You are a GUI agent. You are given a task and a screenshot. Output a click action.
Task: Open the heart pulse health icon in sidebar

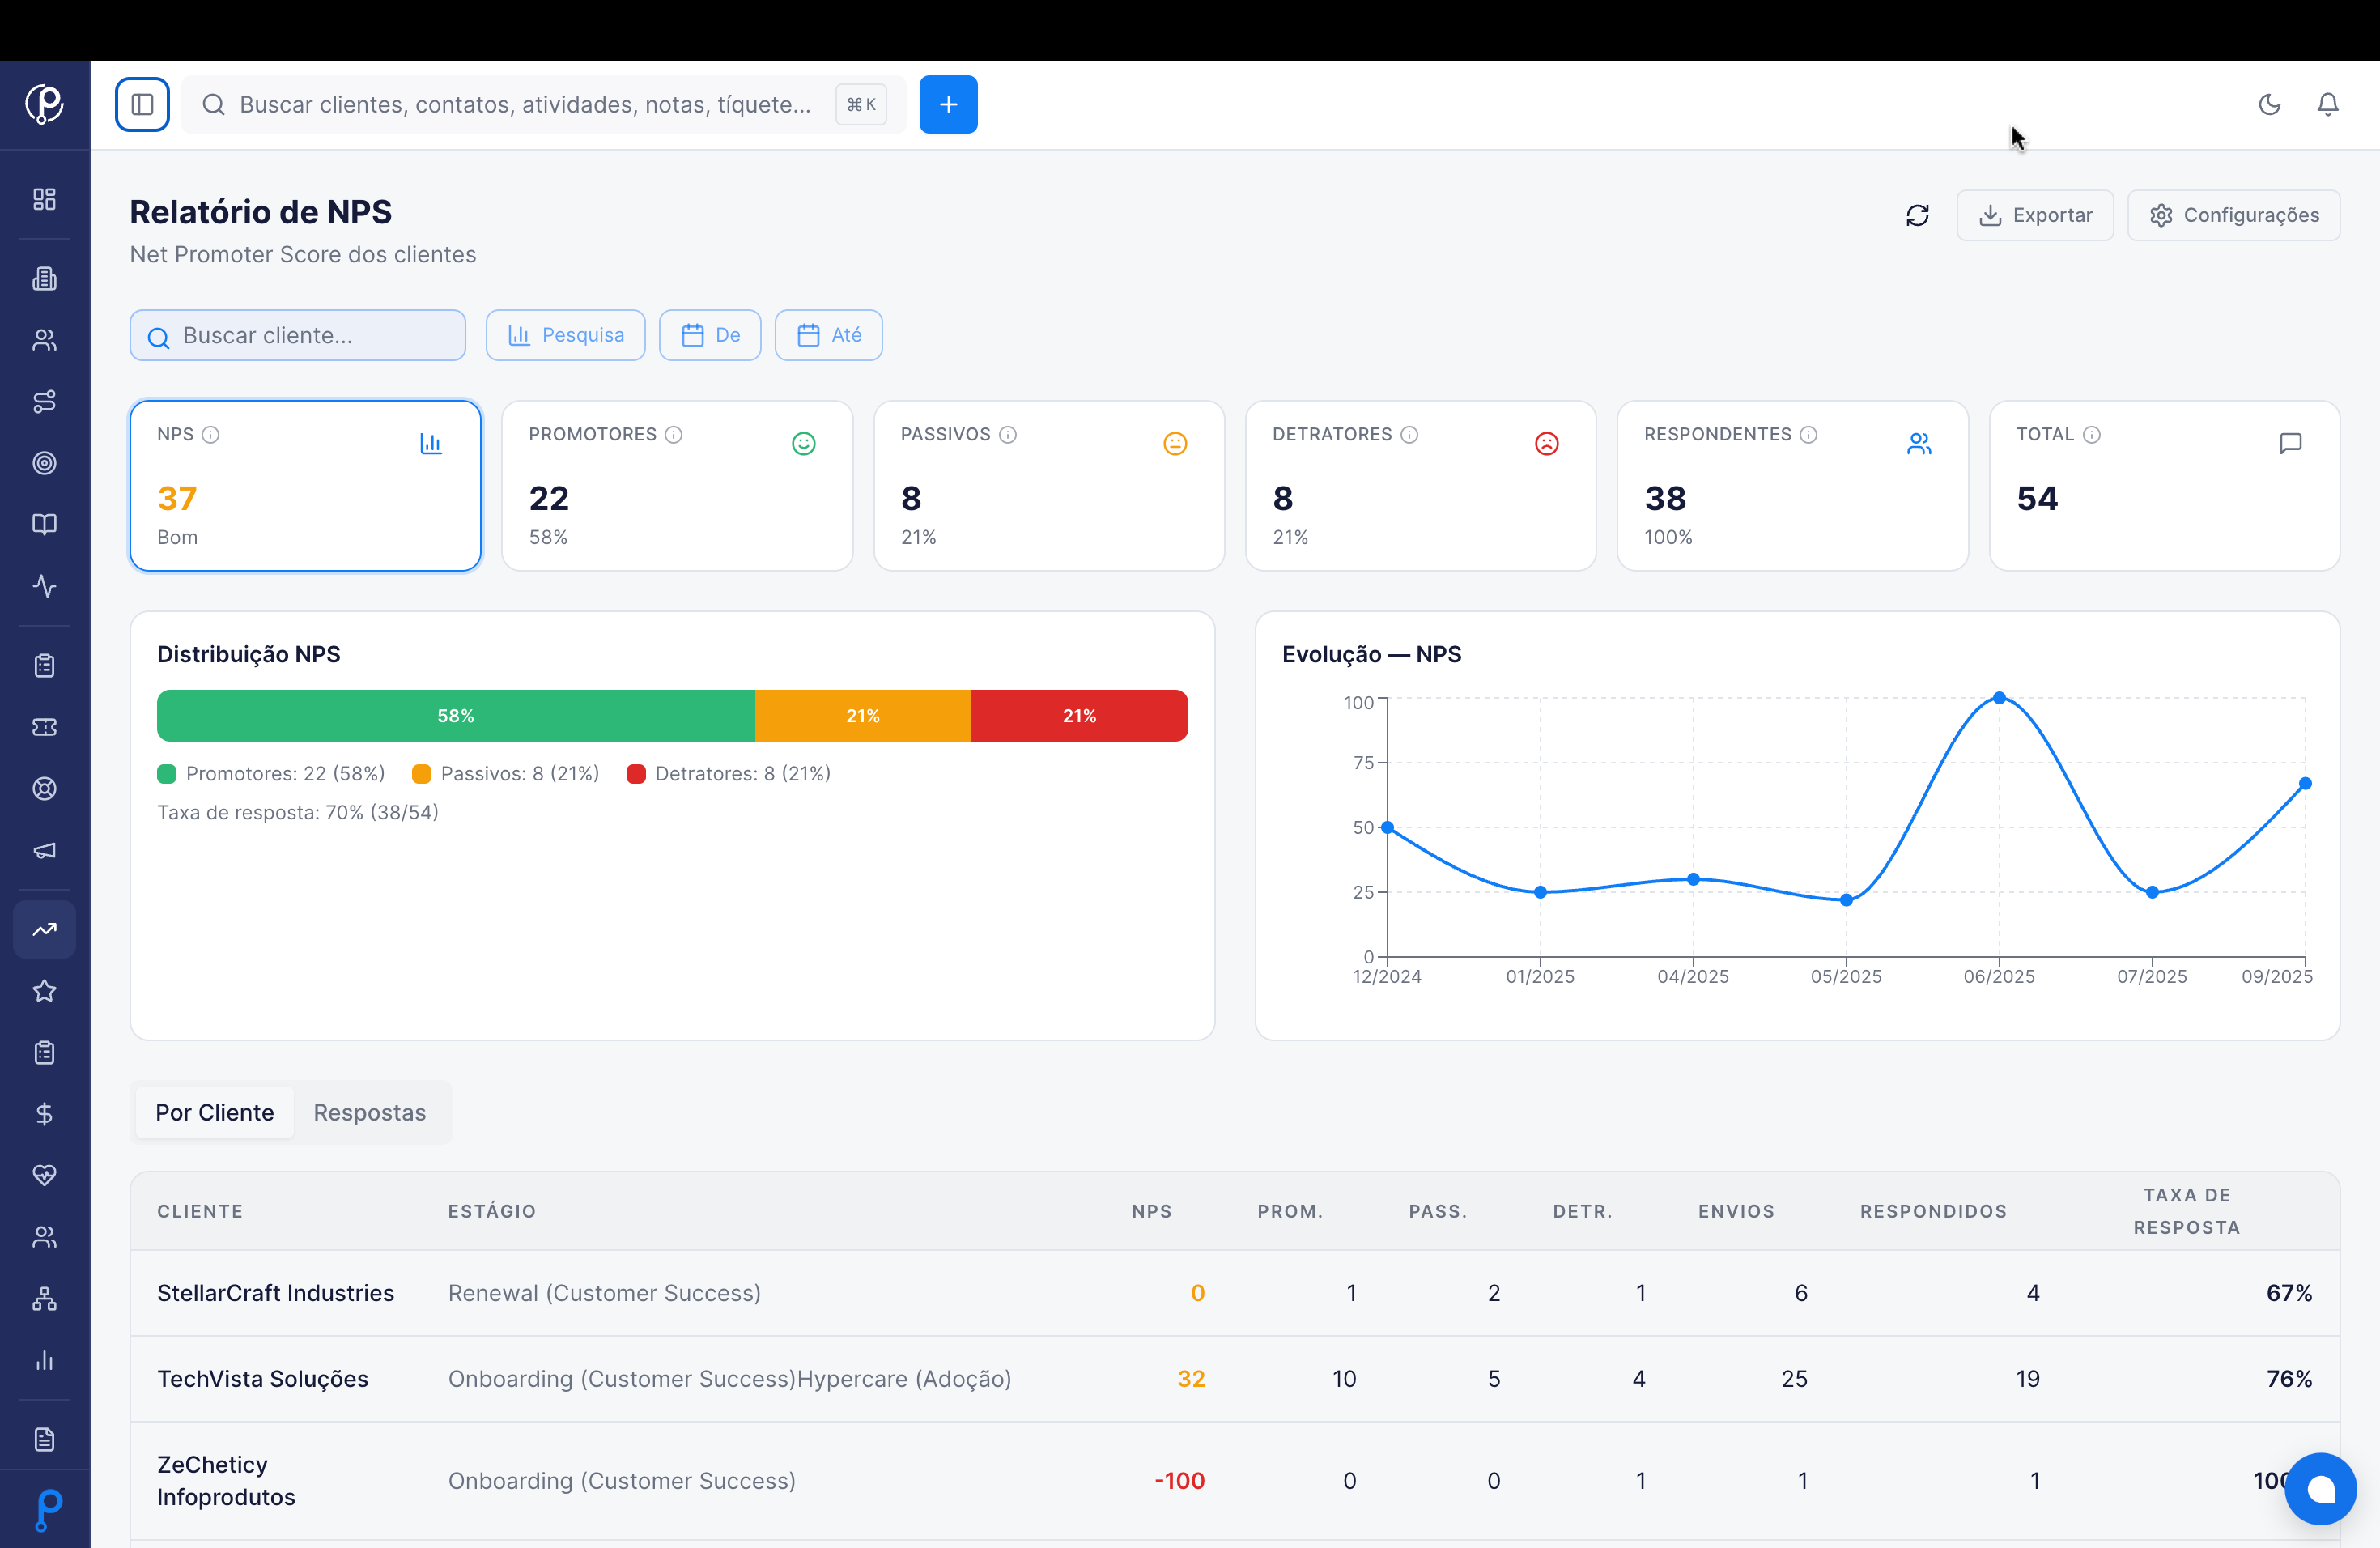pyautogui.click(x=44, y=1175)
